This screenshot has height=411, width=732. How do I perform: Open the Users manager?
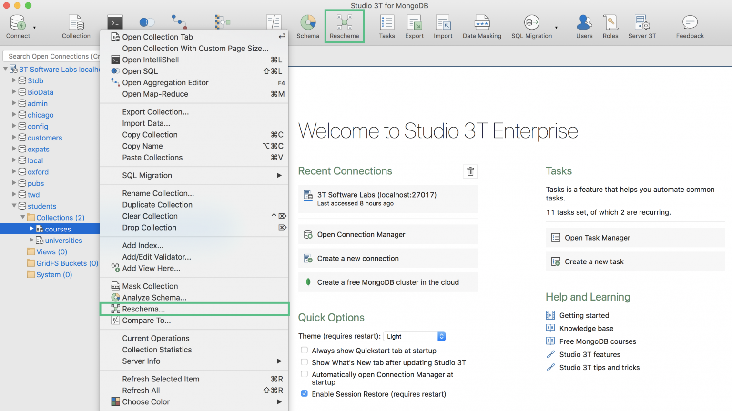point(584,26)
